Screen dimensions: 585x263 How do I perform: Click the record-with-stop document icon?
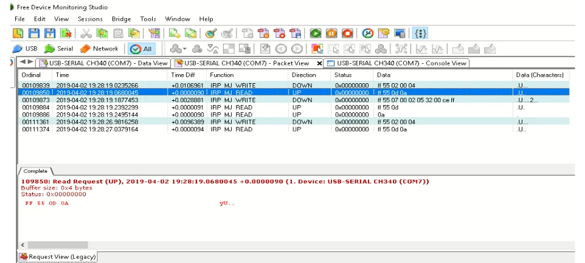pos(279,33)
